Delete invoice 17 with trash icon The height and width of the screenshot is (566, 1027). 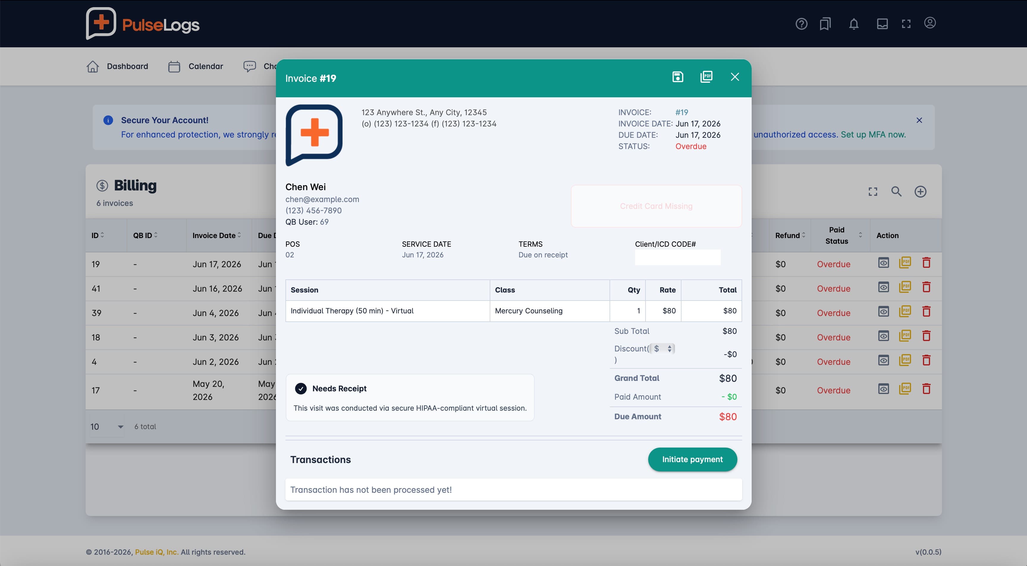click(x=926, y=389)
